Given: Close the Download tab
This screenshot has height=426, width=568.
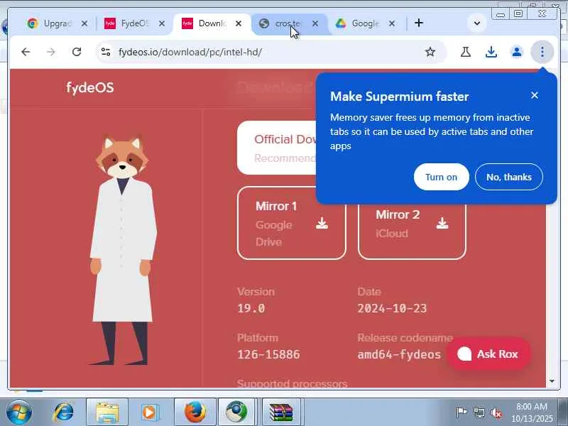Looking at the screenshot, I should [239, 23].
